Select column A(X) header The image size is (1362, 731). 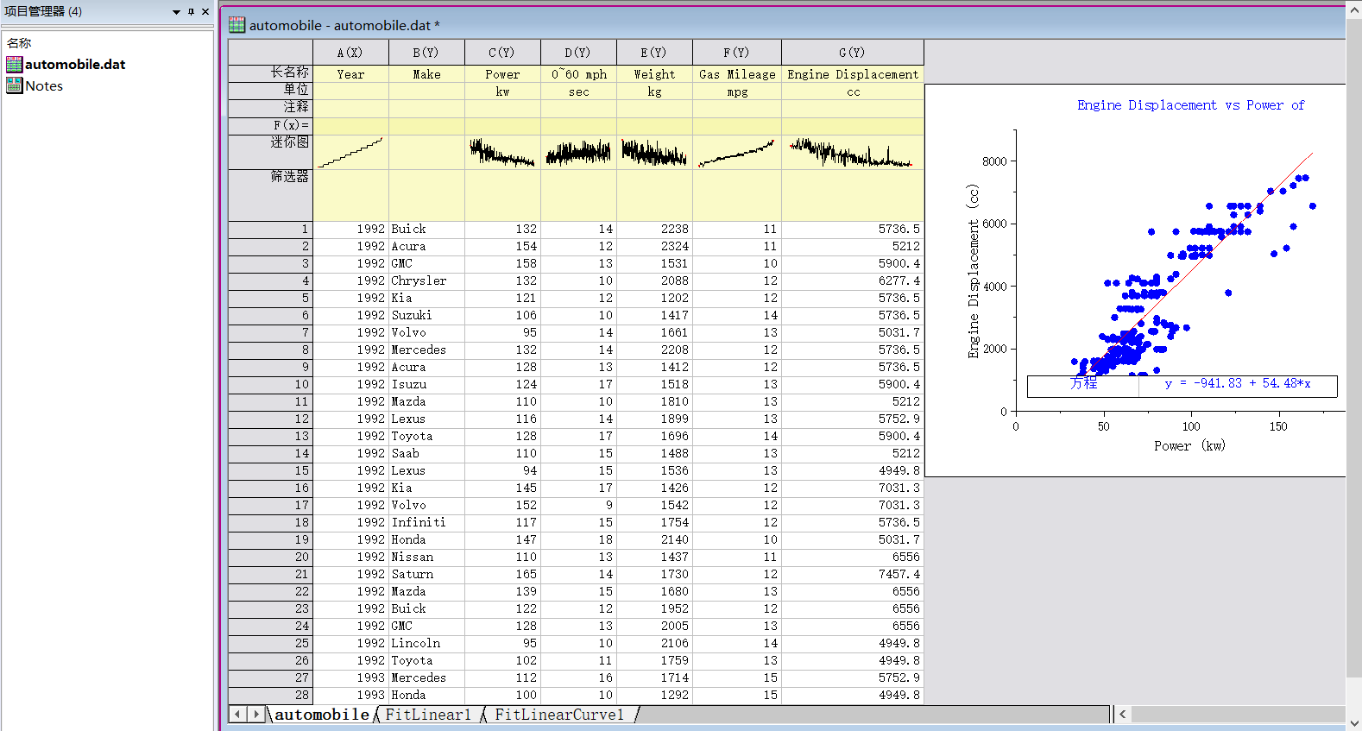[350, 53]
